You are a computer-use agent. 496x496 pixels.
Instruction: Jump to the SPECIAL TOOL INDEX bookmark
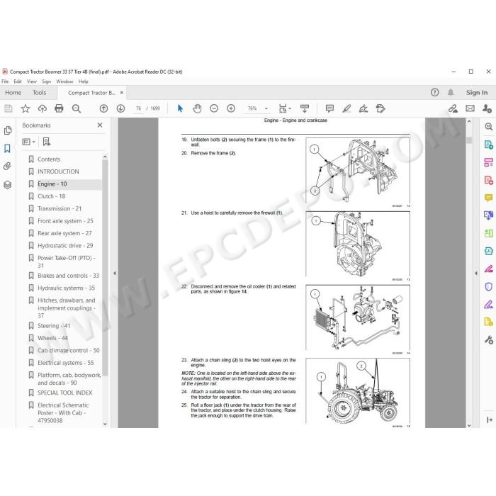pos(65,393)
